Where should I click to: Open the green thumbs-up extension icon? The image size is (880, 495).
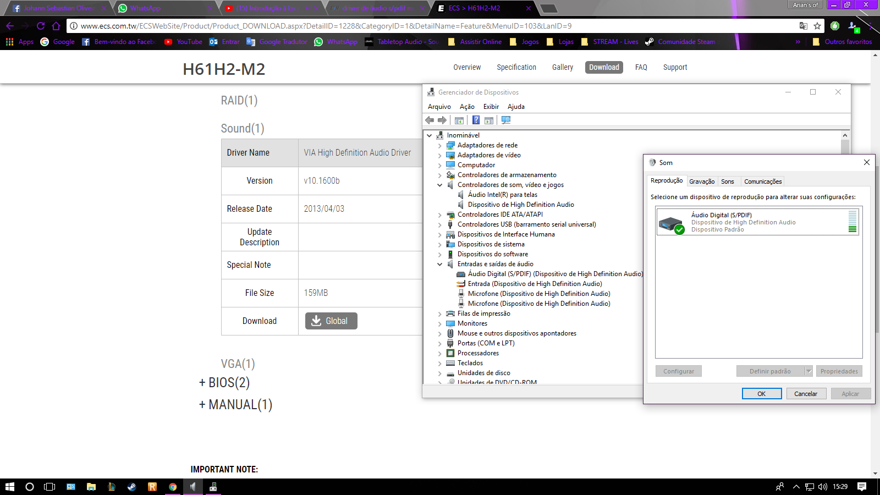click(x=835, y=26)
